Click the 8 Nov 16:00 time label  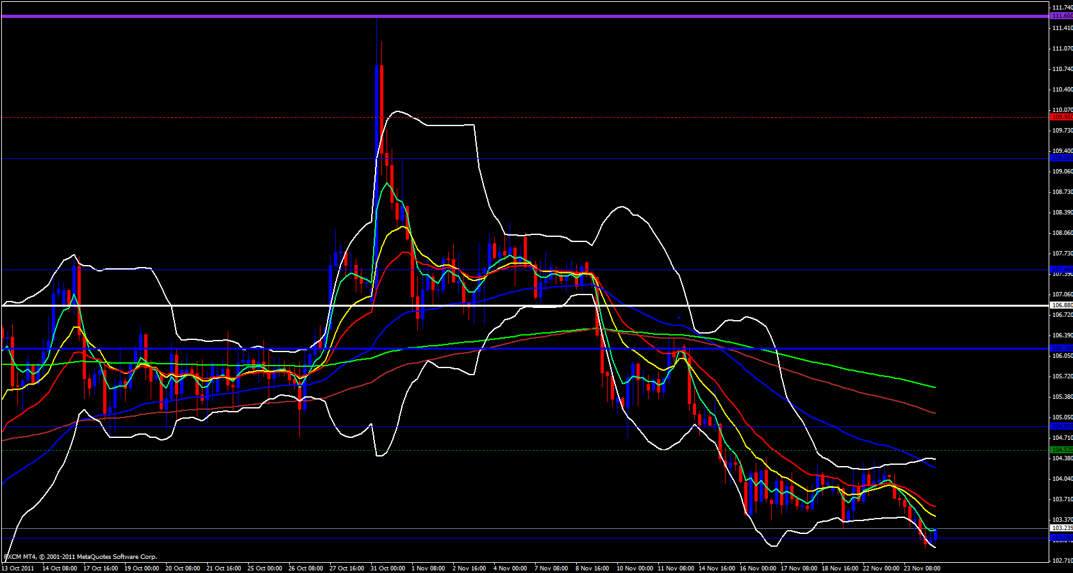pyautogui.click(x=592, y=568)
